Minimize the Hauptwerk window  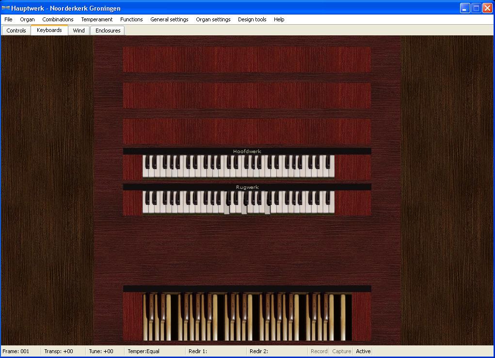(464, 8)
